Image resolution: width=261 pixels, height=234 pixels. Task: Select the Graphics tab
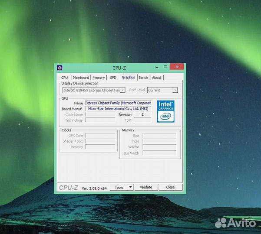tap(128, 77)
